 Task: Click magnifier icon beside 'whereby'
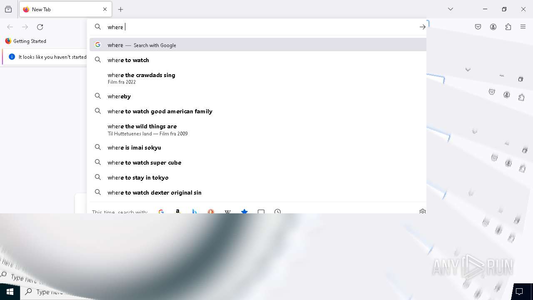click(98, 96)
